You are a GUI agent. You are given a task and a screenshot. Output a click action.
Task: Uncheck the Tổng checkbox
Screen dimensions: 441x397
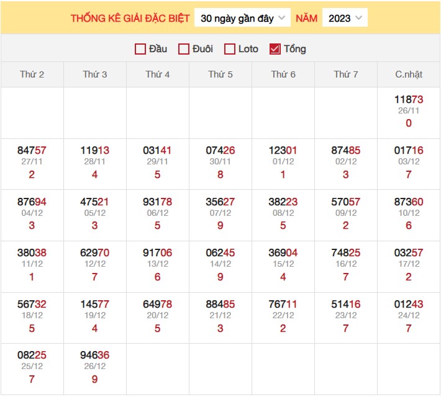point(275,49)
